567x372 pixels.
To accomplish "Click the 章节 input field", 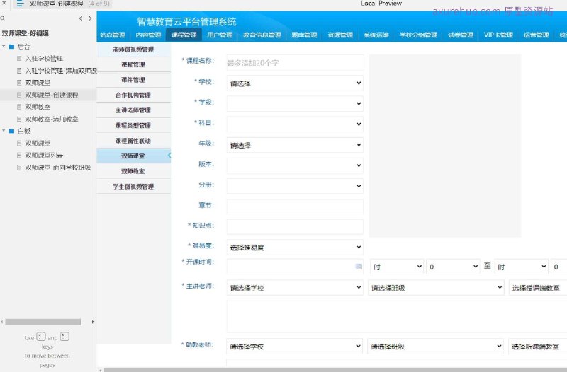I will pyautogui.click(x=295, y=207).
